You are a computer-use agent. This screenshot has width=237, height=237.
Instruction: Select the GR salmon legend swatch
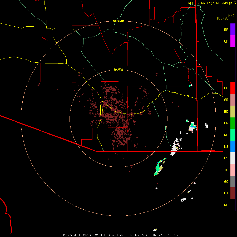pyautogui.click(x=233, y=100)
